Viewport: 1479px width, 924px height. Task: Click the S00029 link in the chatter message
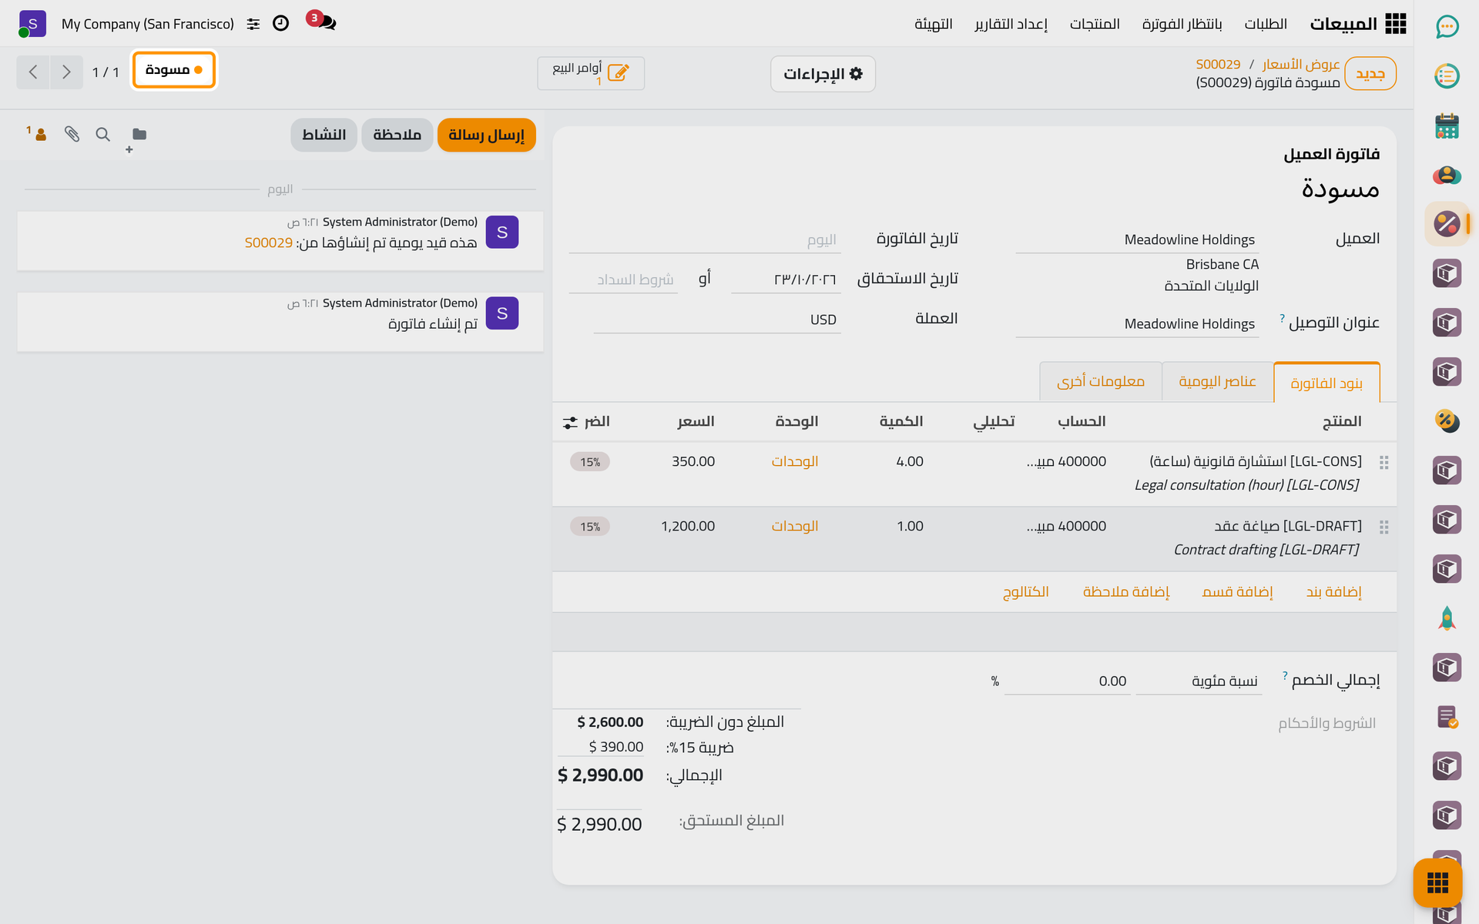pos(269,243)
